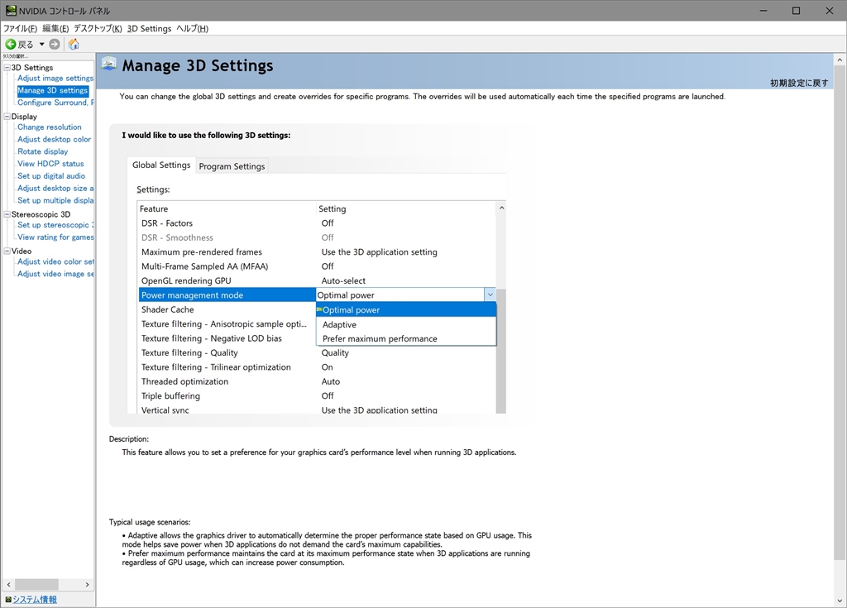The width and height of the screenshot is (847, 608).
Task: Click the settings list scrollbar thumb
Action: 501,352
